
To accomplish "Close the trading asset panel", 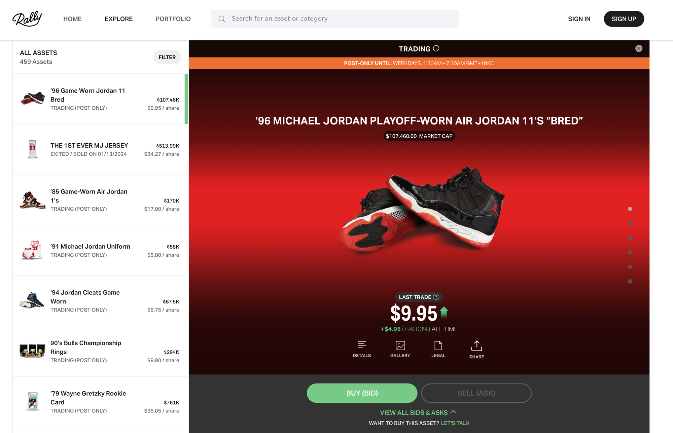I will click(639, 48).
